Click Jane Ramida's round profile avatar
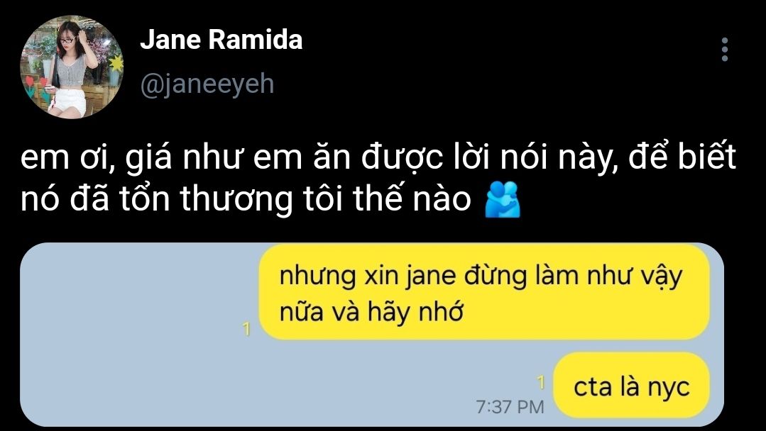 click(71, 67)
